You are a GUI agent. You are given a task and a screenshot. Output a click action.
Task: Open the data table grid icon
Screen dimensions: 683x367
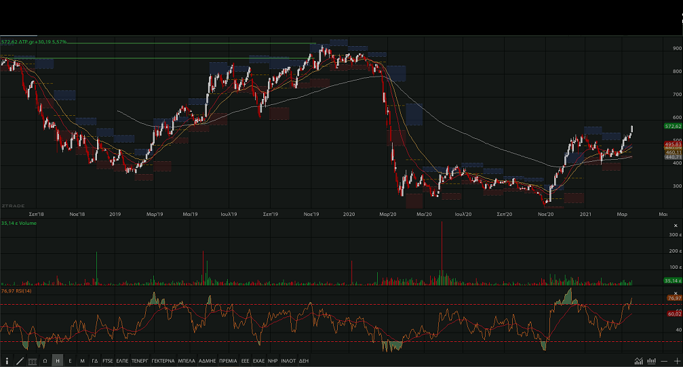[x=32, y=361]
